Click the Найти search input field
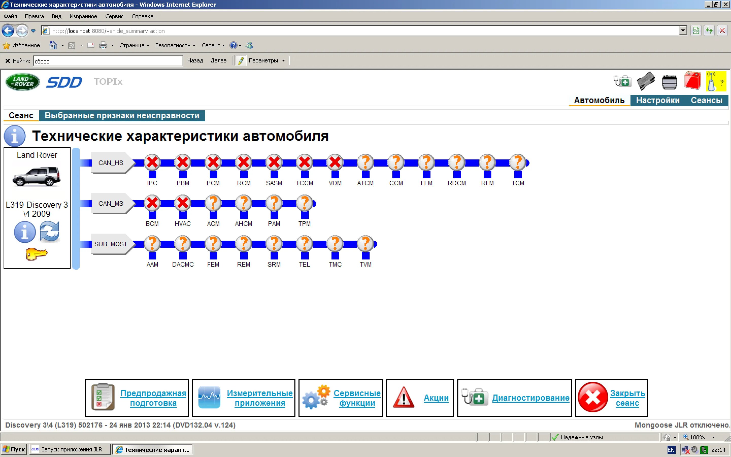 (108, 61)
